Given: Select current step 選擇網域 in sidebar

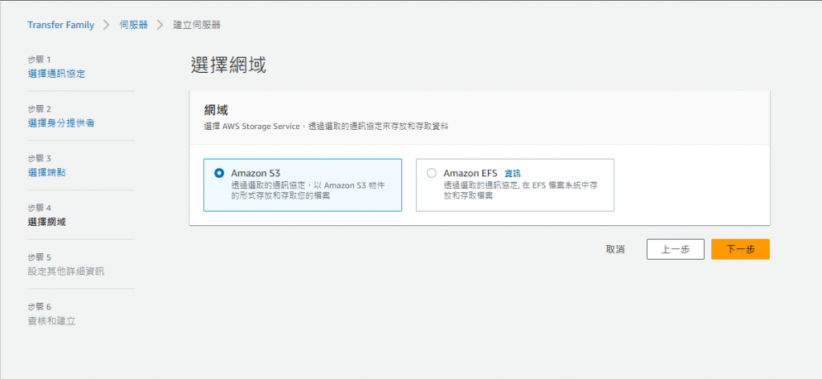Looking at the screenshot, I should (47, 222).
